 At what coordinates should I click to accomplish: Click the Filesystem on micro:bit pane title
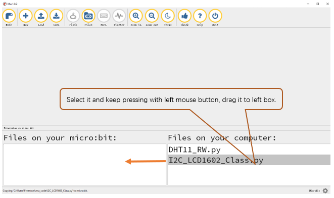point(19,128)
